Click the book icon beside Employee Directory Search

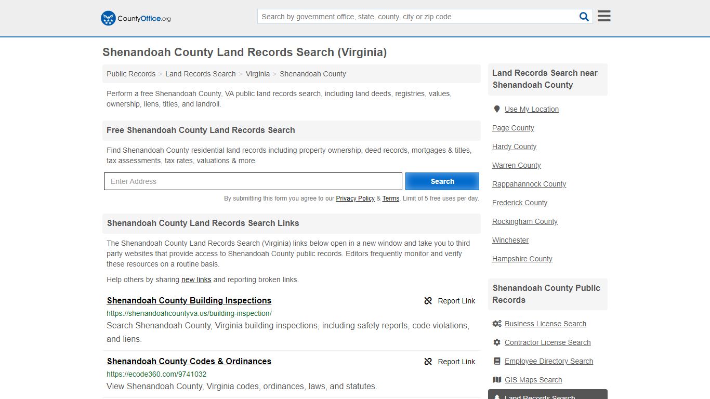click(497, 361)
